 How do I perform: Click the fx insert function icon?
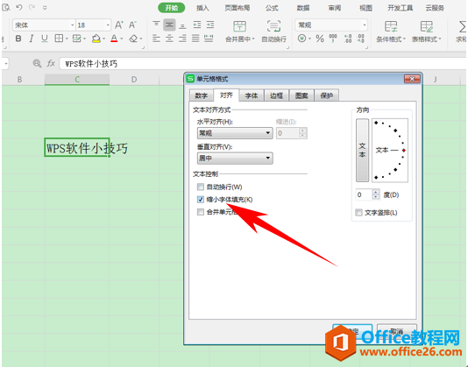pyautogui.click(x=51, y=63)
